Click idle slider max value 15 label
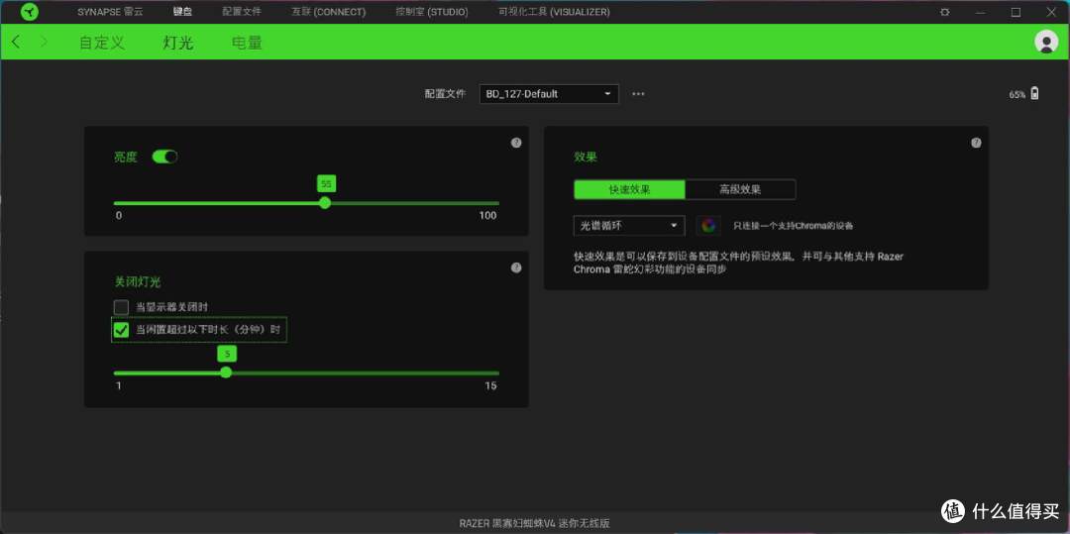 coord(490,386)
